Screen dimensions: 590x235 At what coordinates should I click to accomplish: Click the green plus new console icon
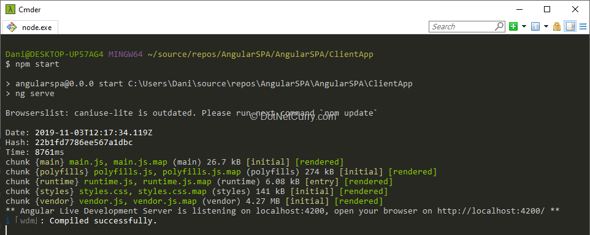tap(513, 27)
